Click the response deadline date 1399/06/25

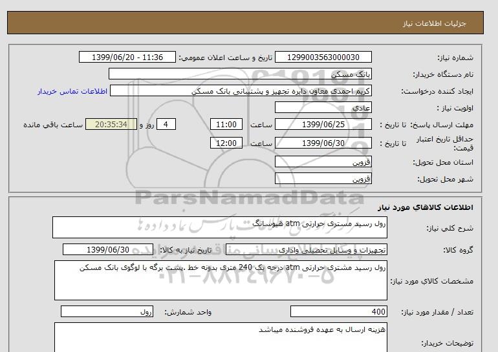tap(325, 125)
